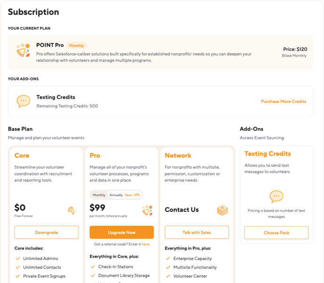
Task: Open the referral code 'here' link
Action: click(x=146, y=244)
